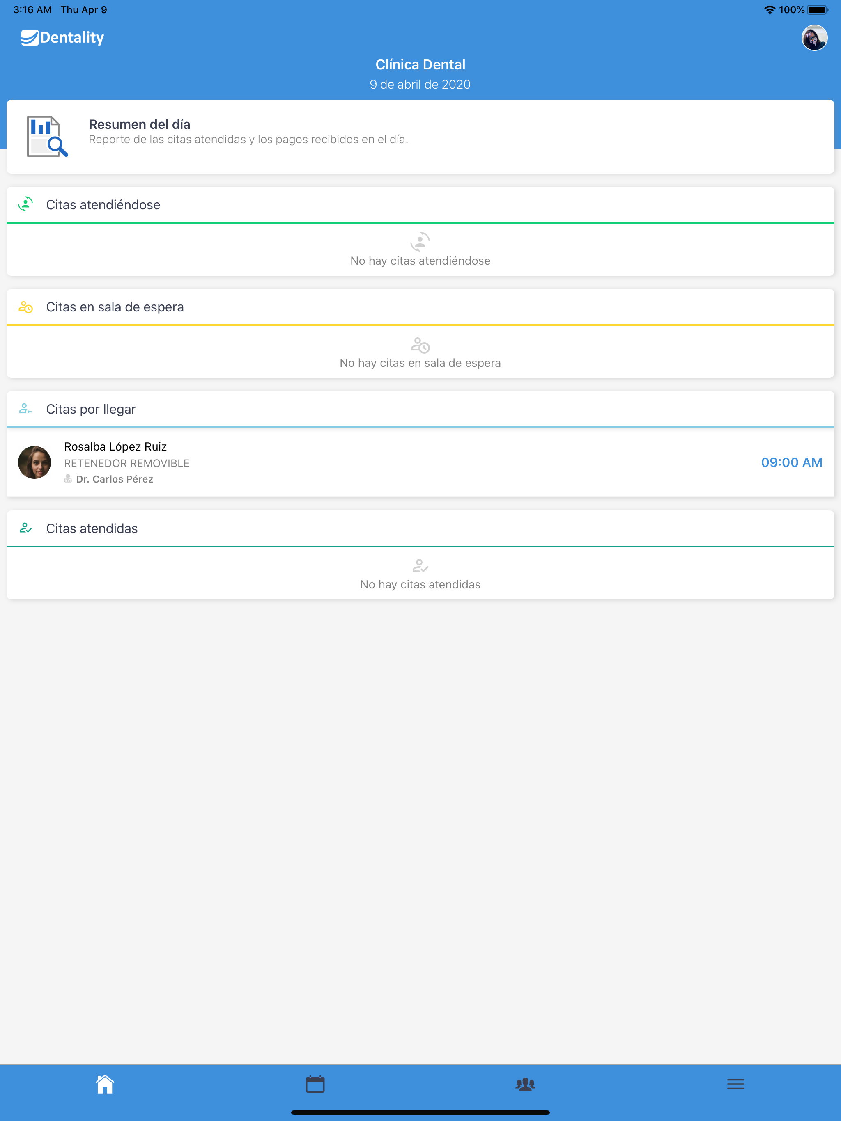Click Dr. Carlos Pérez label

tap(115, 479)
